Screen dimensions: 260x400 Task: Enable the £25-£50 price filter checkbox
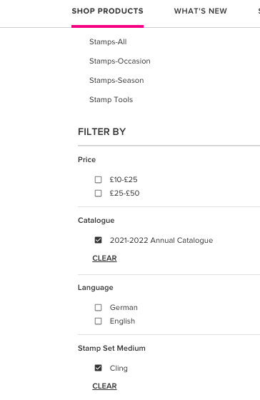[x=99, y=193]
